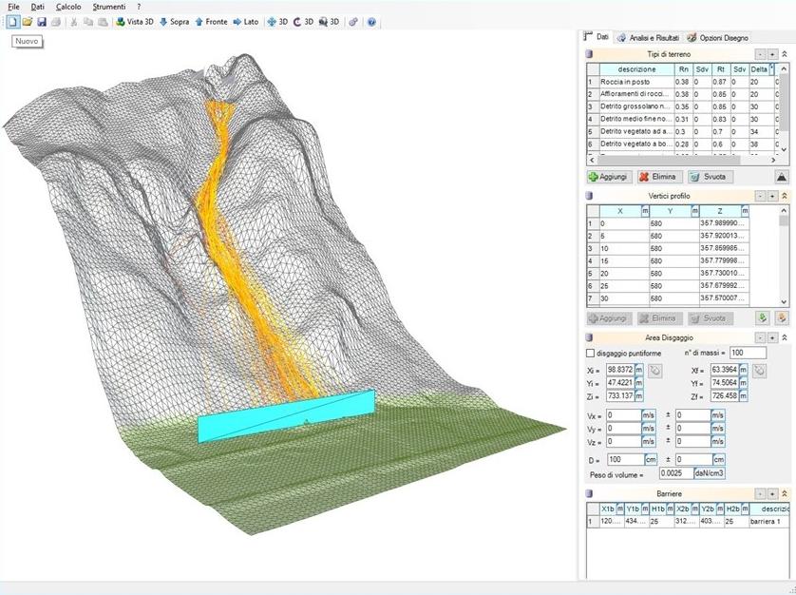Open a file with the folder icon
Viewport: 796px width, 595px height.
coord(28,22)
